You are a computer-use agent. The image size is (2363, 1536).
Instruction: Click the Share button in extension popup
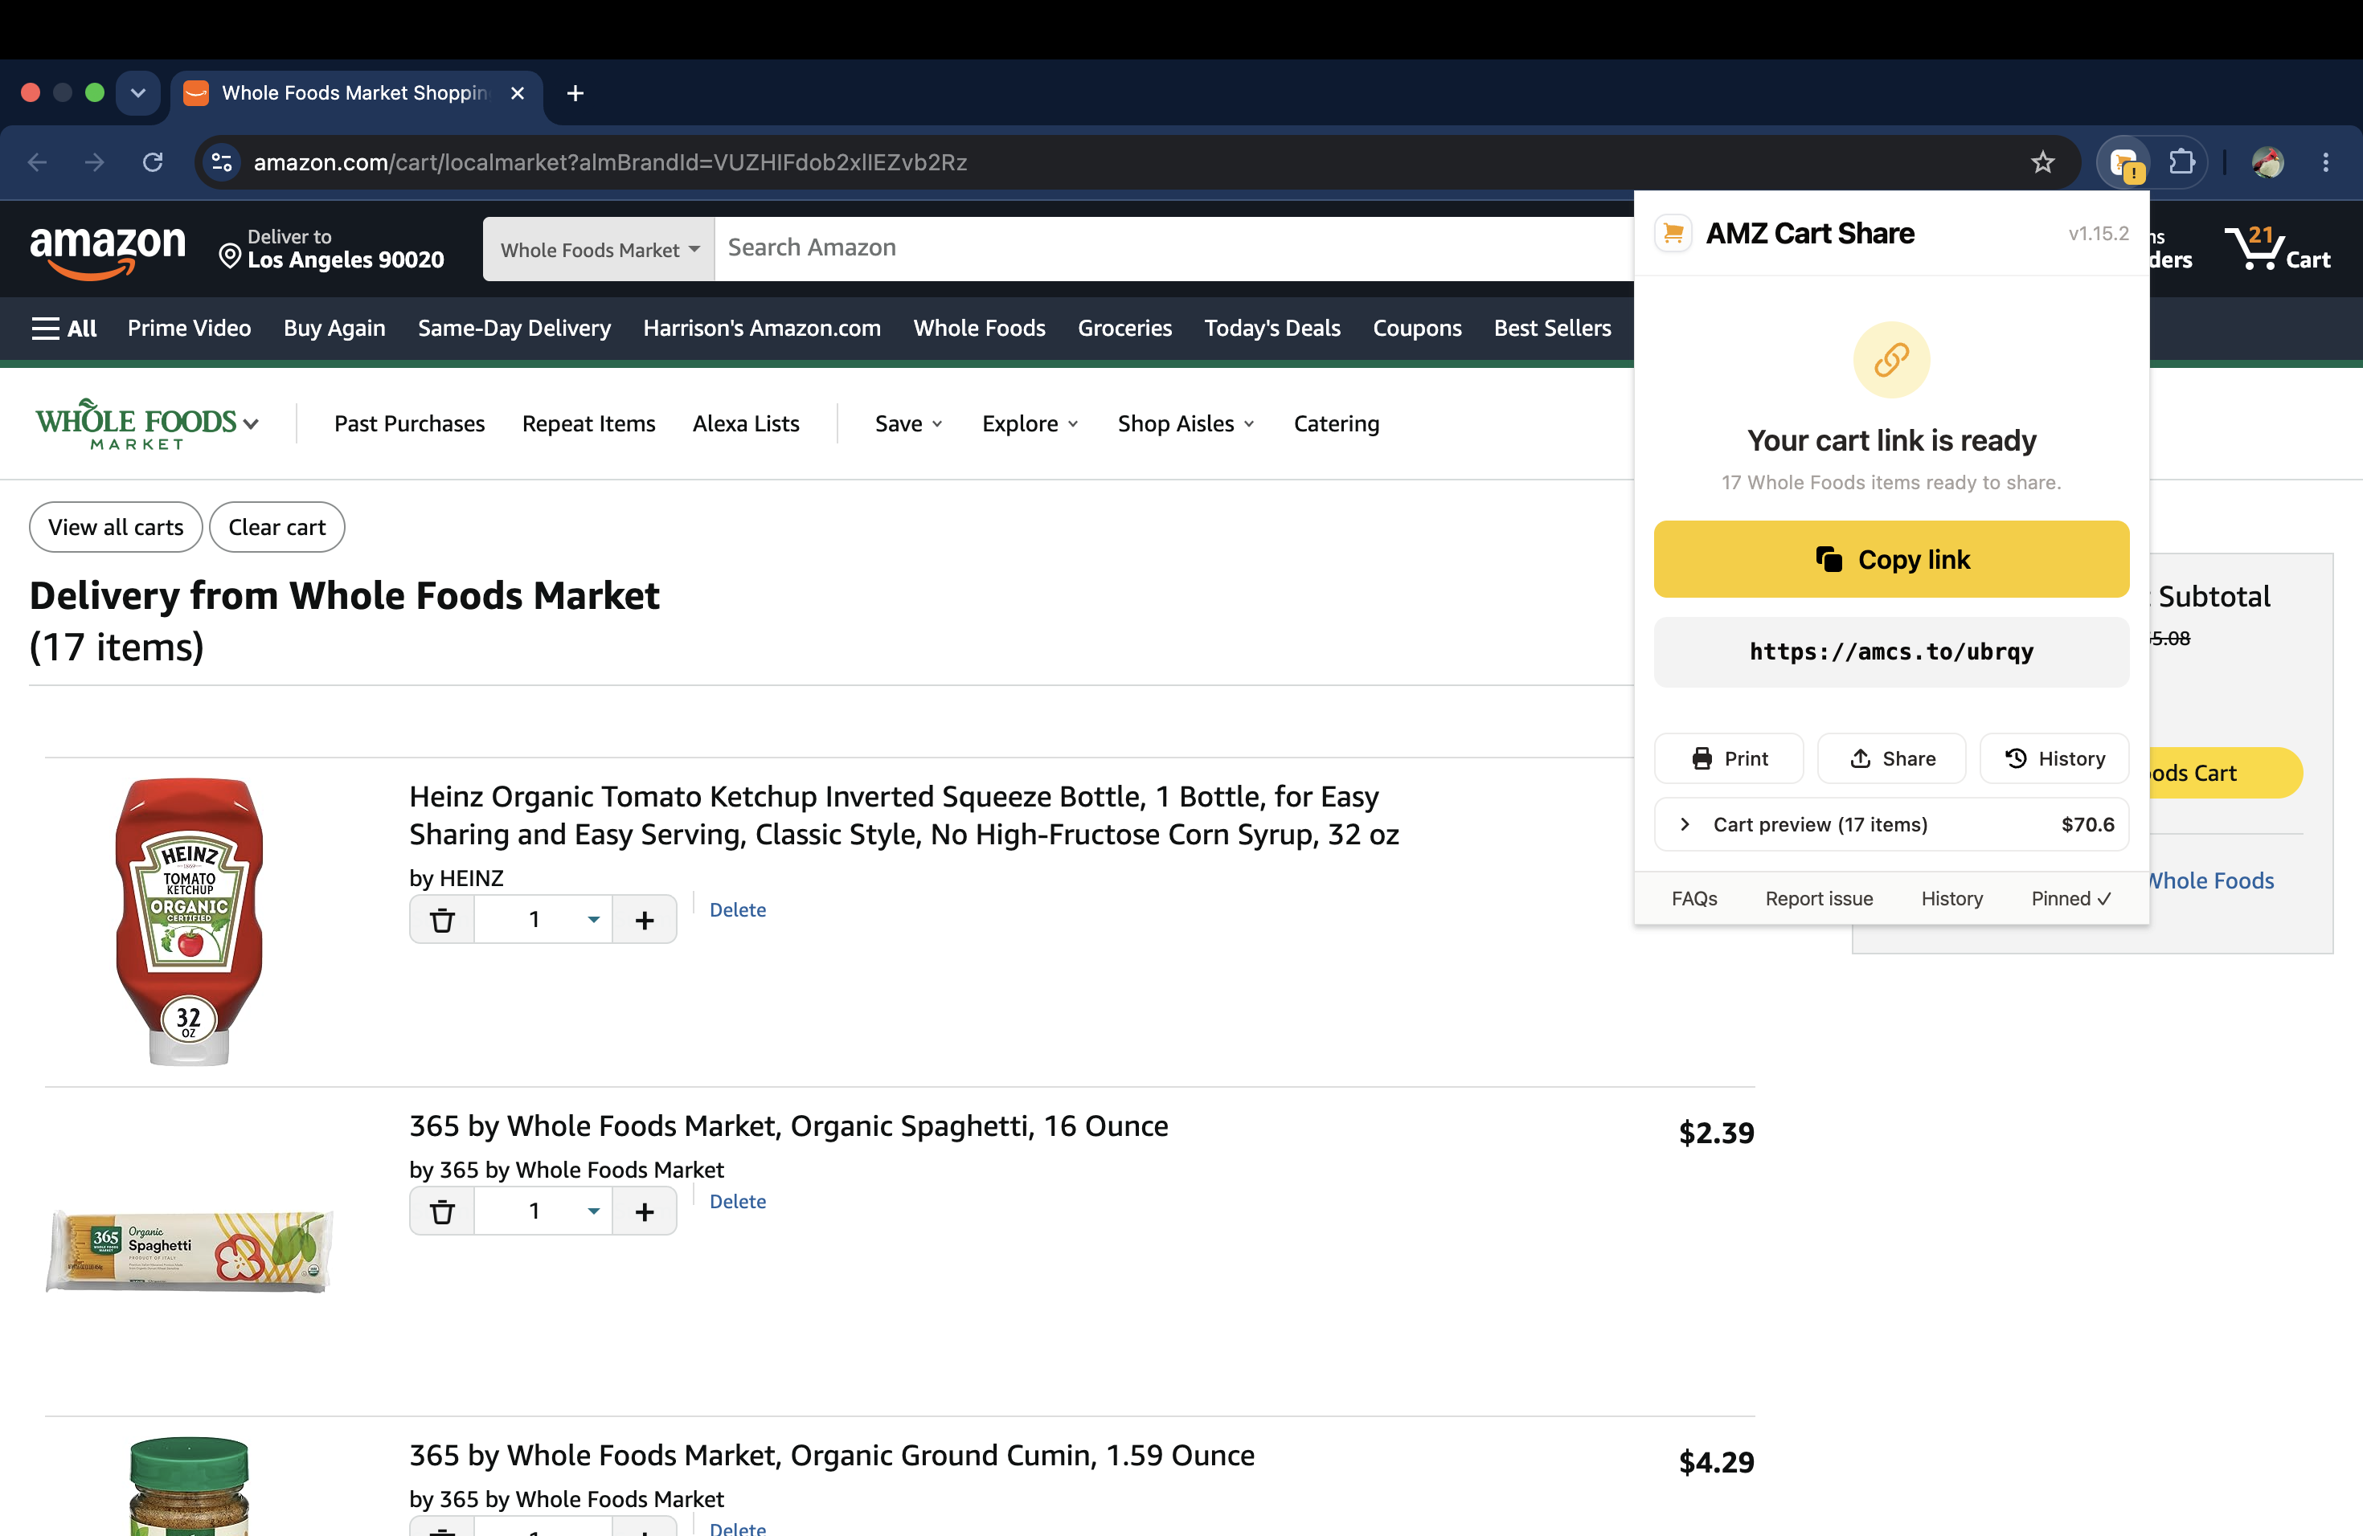[x=1891, y=759]
